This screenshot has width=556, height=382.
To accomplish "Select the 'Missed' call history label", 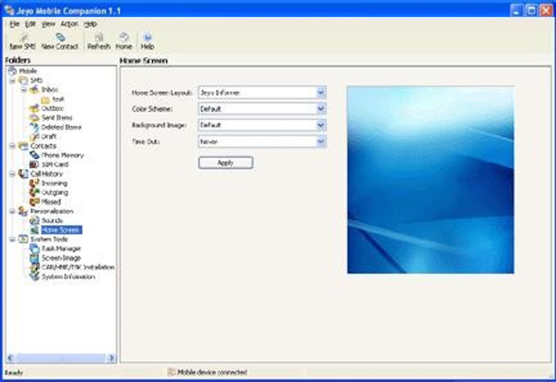I will [x=51, y=201].
